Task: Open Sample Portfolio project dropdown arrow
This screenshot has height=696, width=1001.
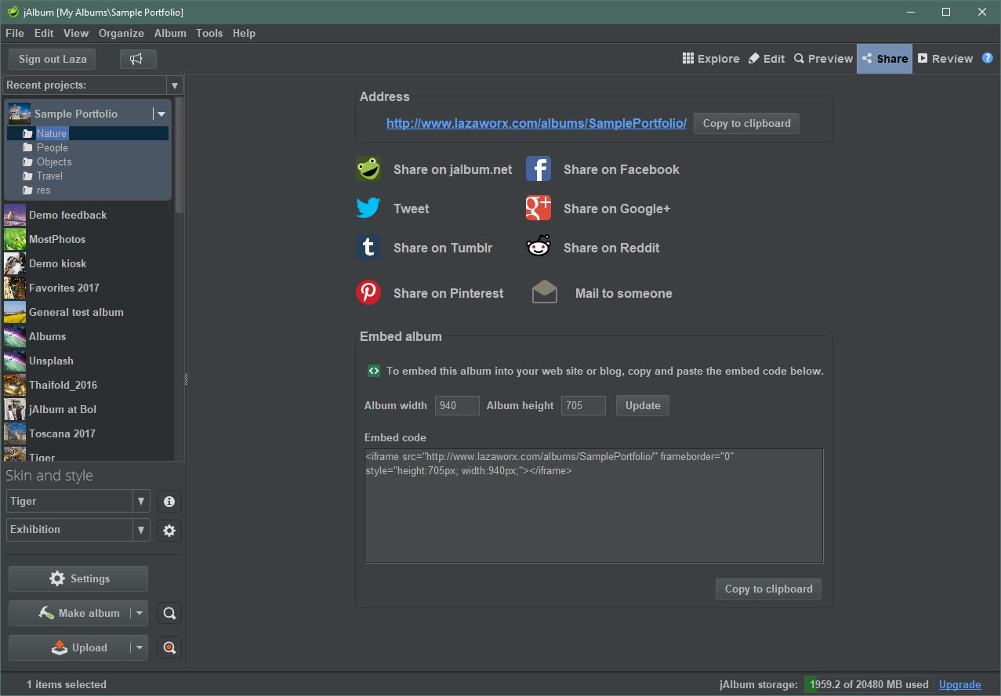Action: coord(161,114)
